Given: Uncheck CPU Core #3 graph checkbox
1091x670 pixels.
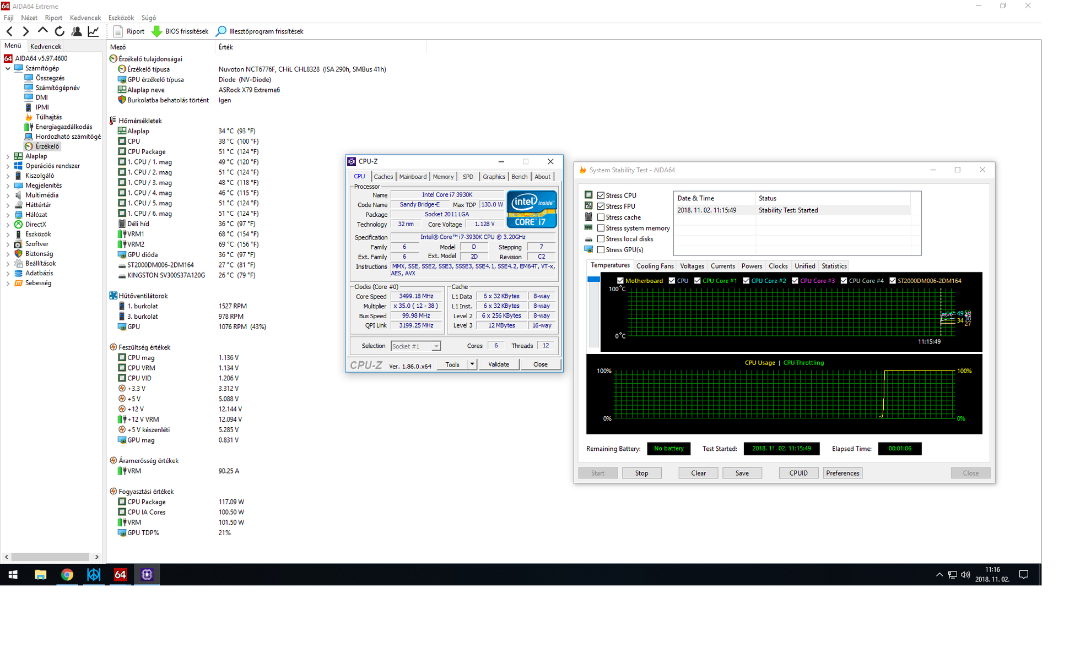Looking at the screenshot, I should pos(795,281).
